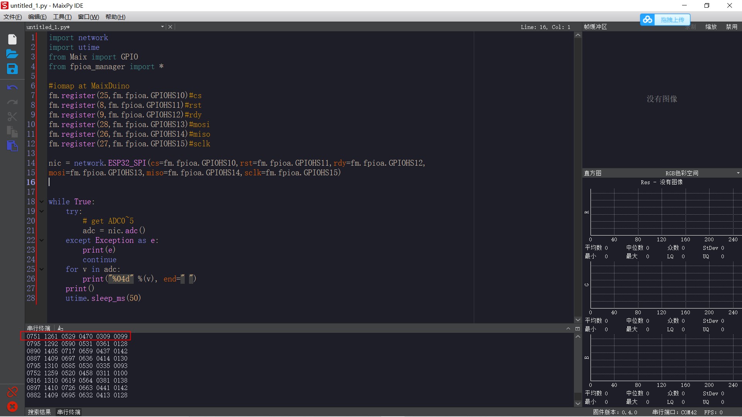Image resolution: width=742 pixels, height=417 pixels.
Task: Open the 文件(F) menu
Action: coord(13,17)
